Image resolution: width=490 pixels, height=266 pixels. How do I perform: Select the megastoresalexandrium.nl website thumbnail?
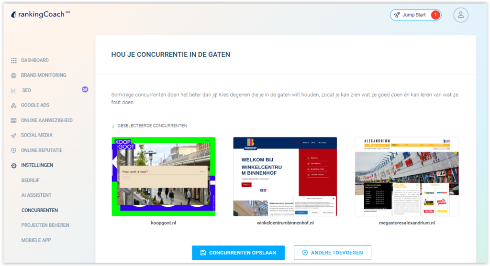(407, 177)
